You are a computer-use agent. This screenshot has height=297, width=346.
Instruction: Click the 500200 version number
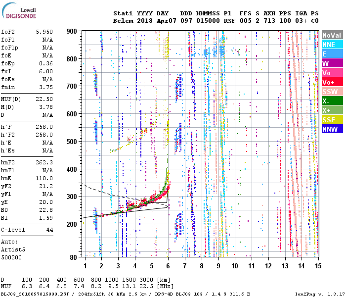11,257
